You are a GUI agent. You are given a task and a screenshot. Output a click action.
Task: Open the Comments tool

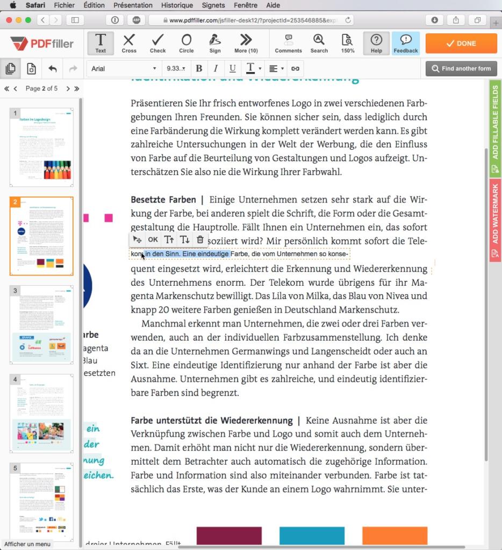[288, 43]
